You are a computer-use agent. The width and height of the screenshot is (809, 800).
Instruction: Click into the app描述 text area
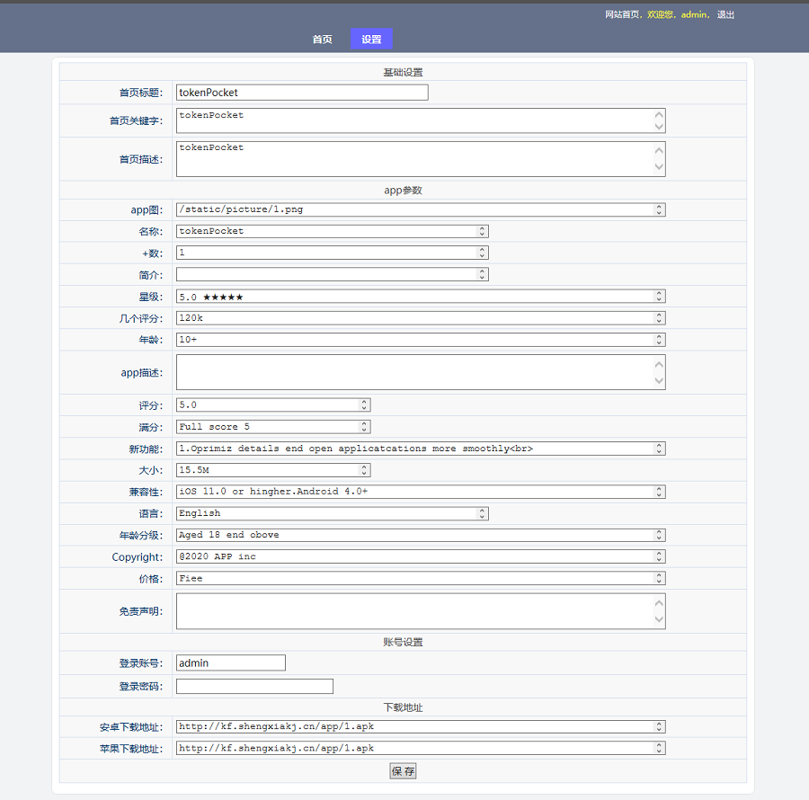[421, 372]
